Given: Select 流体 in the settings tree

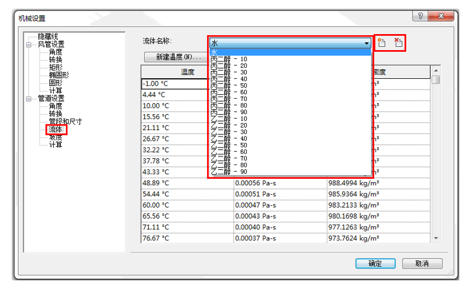Looking at the screenshot, I should [x=56, y=129].
